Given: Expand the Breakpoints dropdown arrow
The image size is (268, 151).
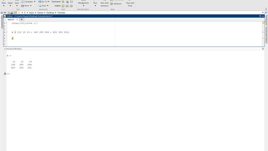Looking at the screenshot, I should (x=83, y=6).
